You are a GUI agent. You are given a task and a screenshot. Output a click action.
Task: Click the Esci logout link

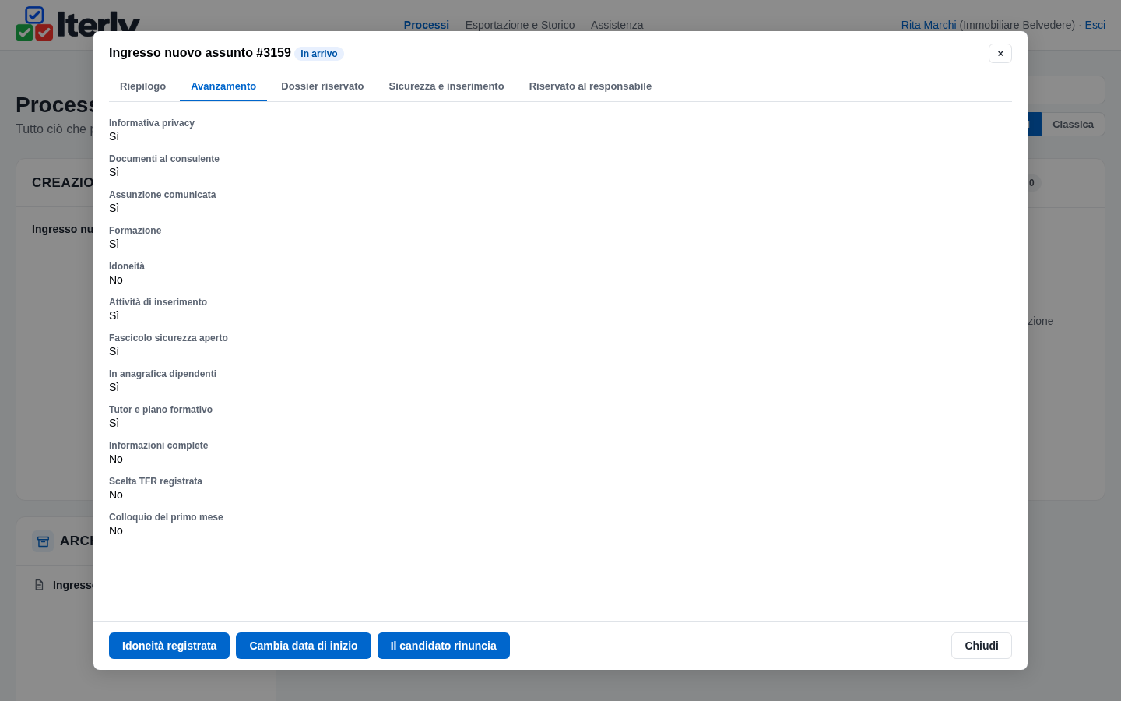coord(1095,25)
